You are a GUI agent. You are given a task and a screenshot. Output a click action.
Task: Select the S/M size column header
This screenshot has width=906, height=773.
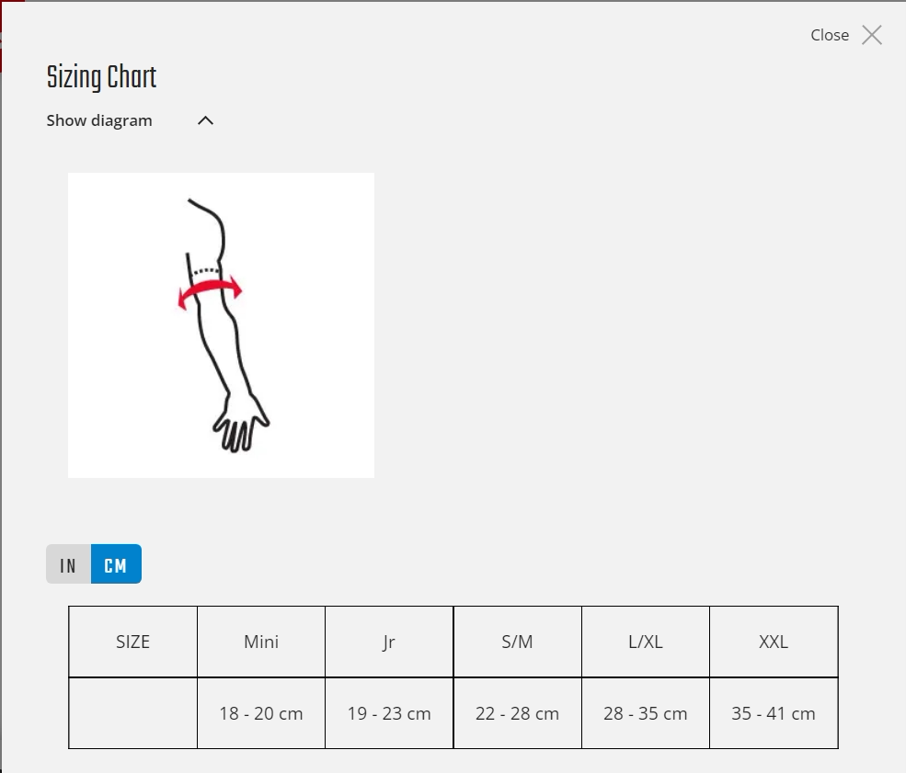(x=517, y=642)
